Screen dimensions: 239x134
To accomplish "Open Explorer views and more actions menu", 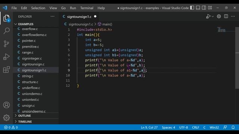I will pyautogui.click(x=52, y=16).
